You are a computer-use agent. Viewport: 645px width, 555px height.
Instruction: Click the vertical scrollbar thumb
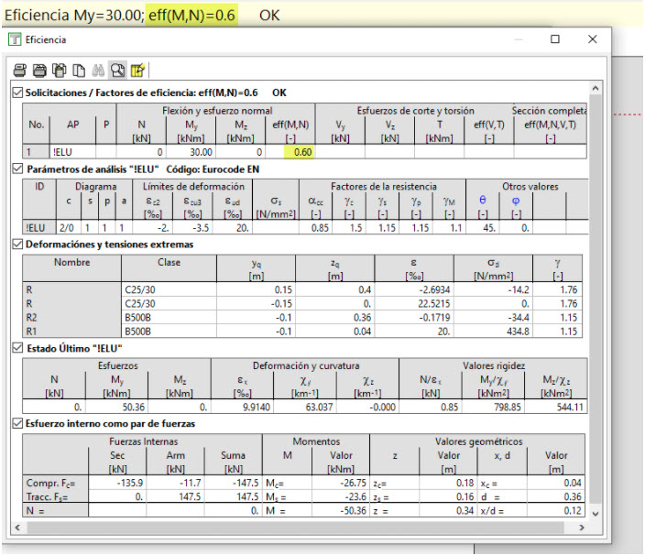point(596,299)
